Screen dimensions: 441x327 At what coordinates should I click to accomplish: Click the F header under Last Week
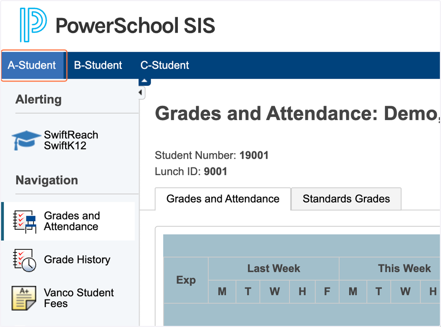pyautogui.click(x=327, y=292)
